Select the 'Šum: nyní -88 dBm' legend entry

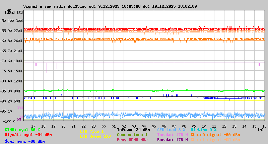click(25, 141)
